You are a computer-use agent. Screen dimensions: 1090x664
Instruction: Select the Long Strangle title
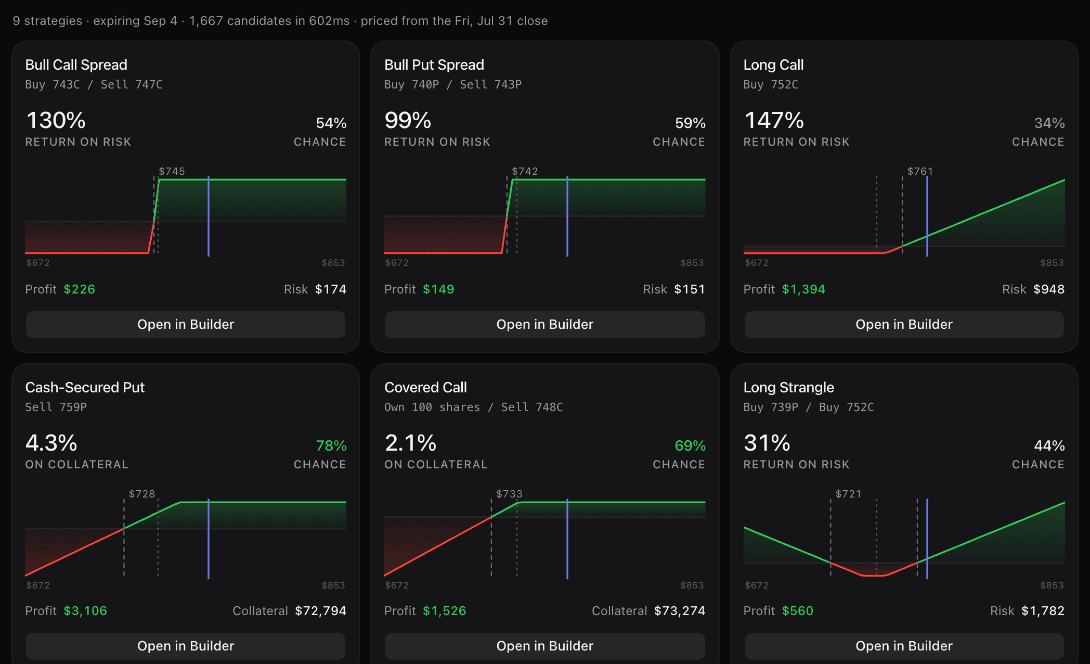[x=789, y=387]
